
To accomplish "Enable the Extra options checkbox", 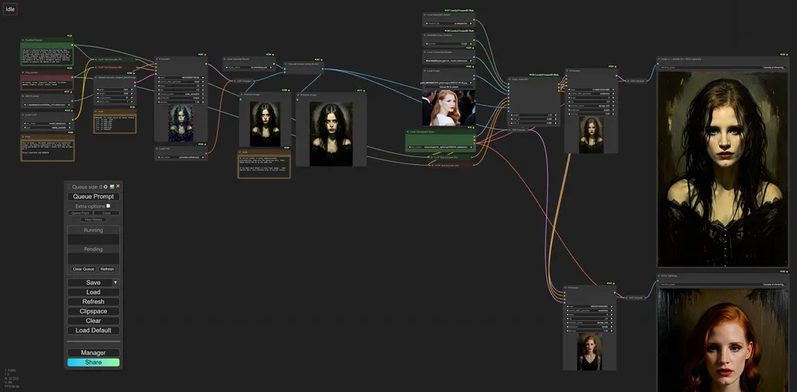I will click(108, 205).
